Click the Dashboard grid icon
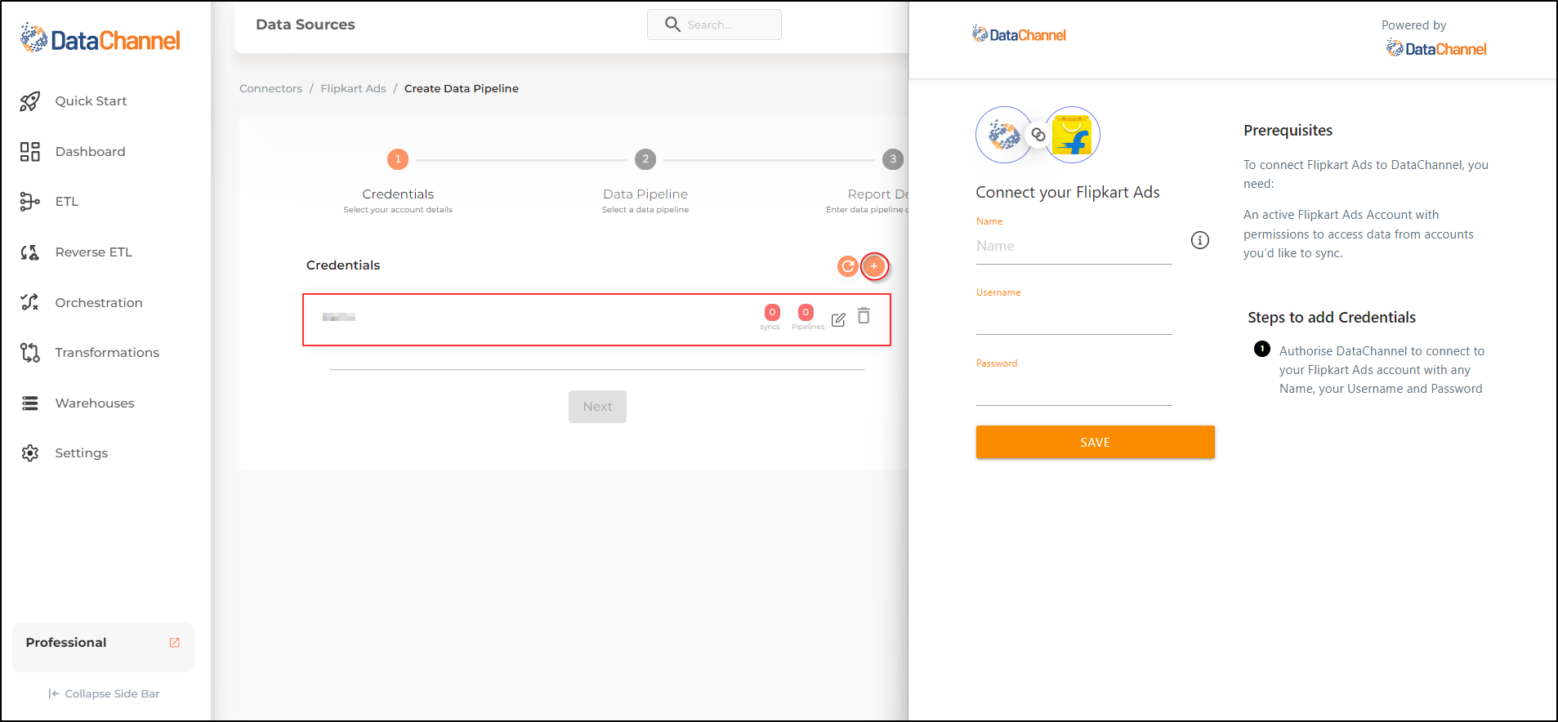1558x722 pixels. (x=30, y=152)
